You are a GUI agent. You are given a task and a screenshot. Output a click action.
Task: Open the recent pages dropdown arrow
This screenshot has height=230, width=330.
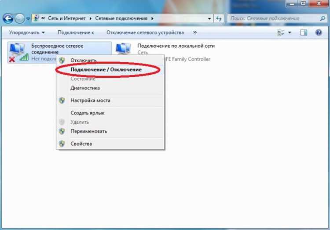point(28,19)
